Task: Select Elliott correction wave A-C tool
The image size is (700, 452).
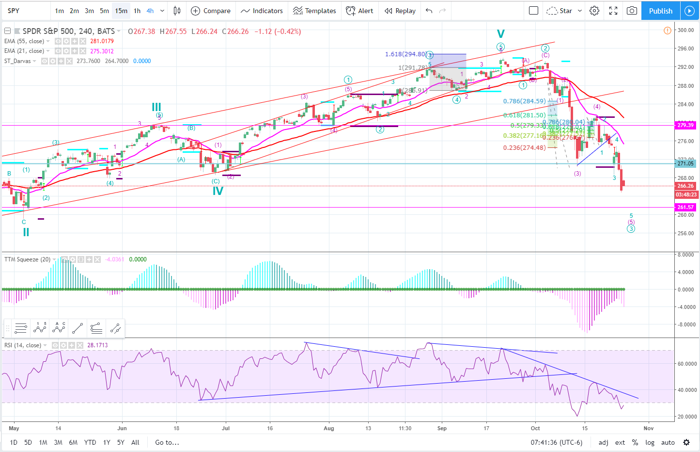Action: (x=59, y=328)
